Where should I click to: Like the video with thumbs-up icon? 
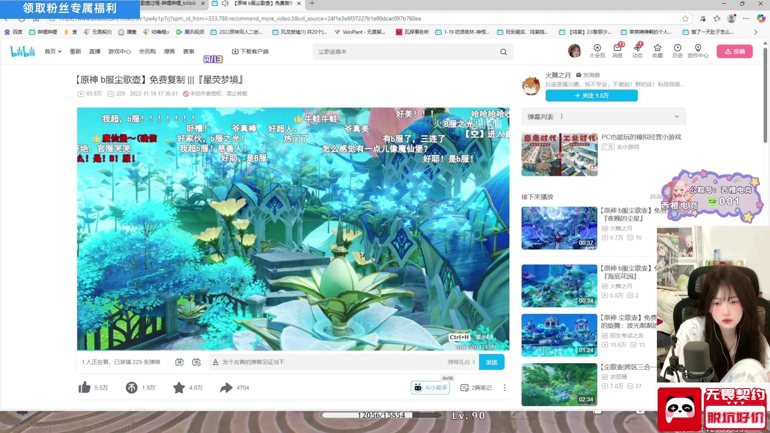84,387
